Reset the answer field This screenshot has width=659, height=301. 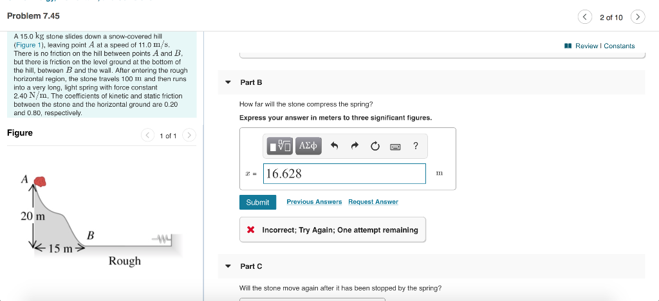click(x=375, y=146)
